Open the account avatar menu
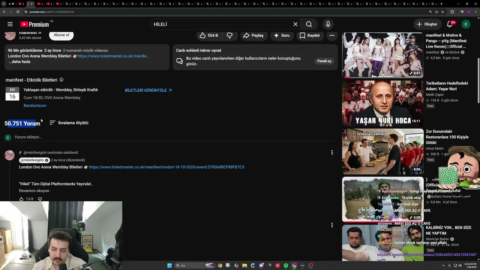Viewport: 480px width, 270px height. (466, 24)
